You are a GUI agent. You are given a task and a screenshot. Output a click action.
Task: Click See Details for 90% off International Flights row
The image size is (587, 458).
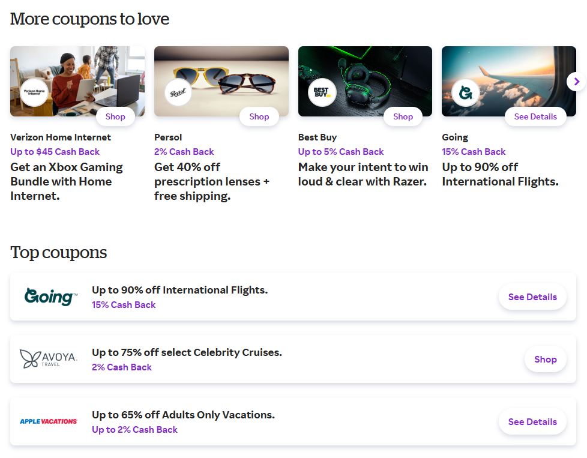tap(532, 297)
